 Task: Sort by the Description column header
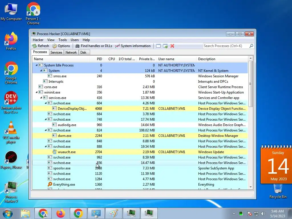[x=222, y=59]
